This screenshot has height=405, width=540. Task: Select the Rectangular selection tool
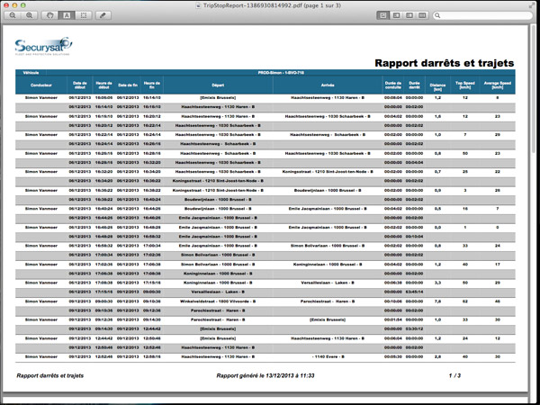[x=84, y=15]
